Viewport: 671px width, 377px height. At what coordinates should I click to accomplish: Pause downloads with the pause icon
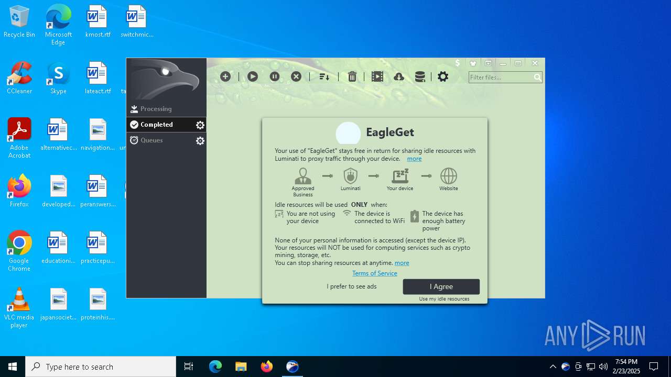(275, 76)
